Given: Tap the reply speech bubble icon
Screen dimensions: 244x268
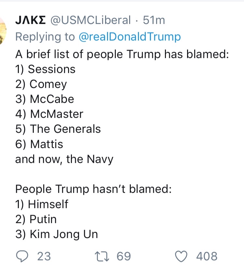Looking at the screenshot, I should (x=22, y=256).
